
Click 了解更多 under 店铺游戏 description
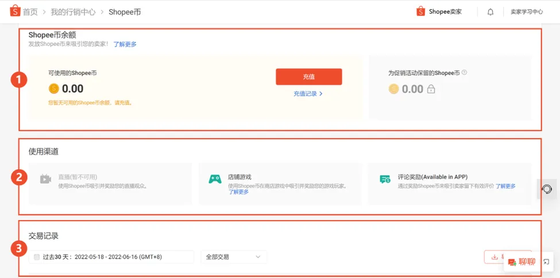[x=238, y=192]
